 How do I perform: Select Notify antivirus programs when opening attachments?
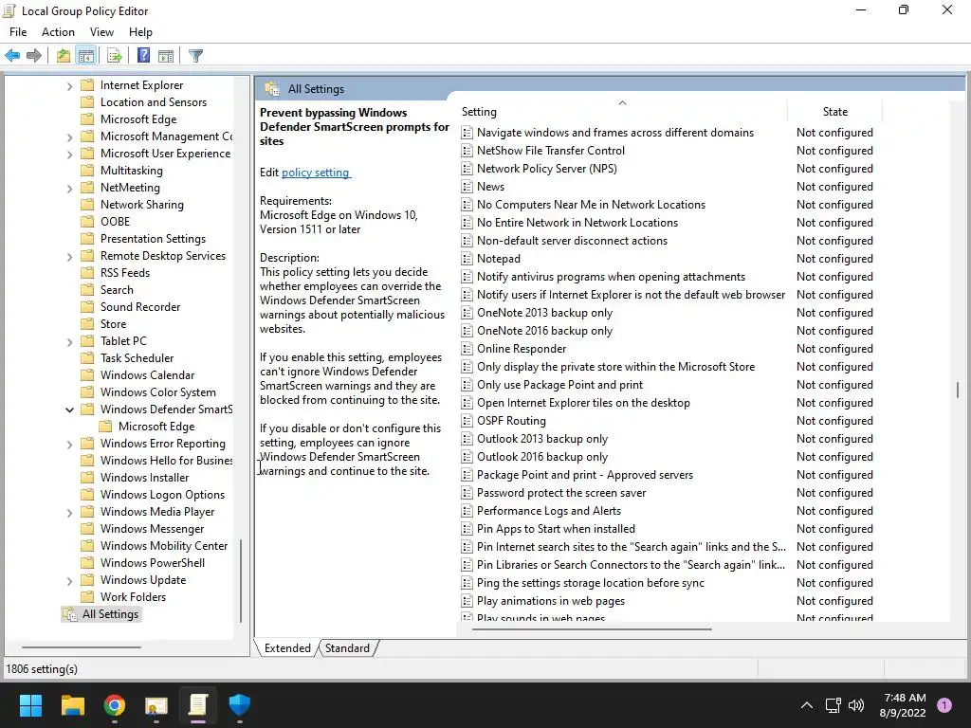(611, 277)
